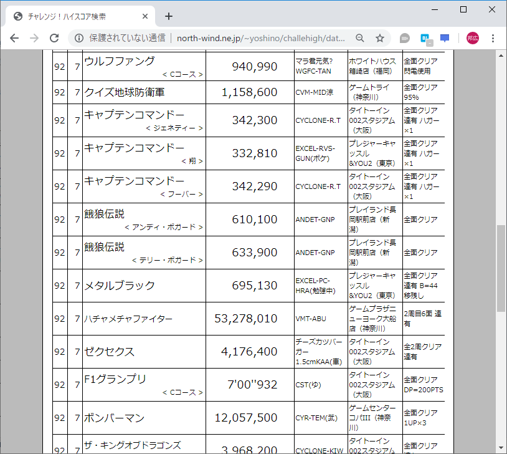Click player name チーズカツバーガー1.5cmKAA(車)
This screenshot has height=454, width=507.
(319, 352)
